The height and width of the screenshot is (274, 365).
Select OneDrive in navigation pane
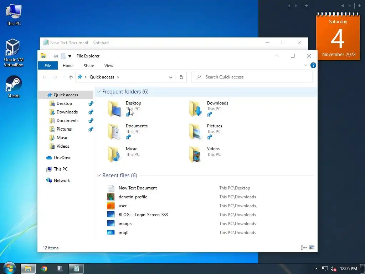[x=62, y=158]
